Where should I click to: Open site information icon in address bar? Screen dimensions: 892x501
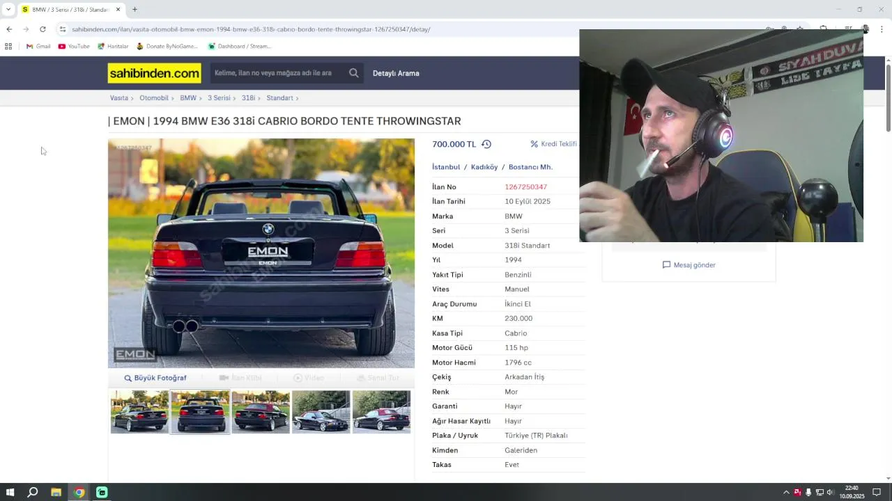tap(63, 29)
